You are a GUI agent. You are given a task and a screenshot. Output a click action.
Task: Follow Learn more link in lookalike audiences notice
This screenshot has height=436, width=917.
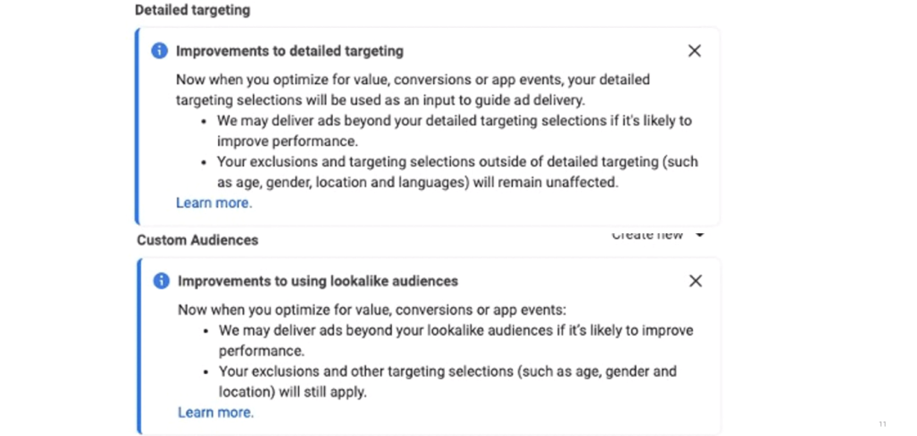[x=216, y=412]
